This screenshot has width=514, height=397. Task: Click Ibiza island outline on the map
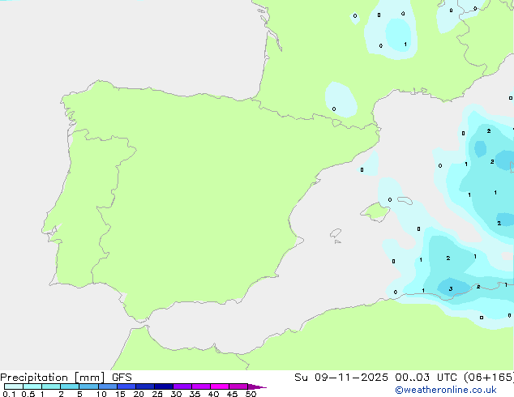click(336, 233)
